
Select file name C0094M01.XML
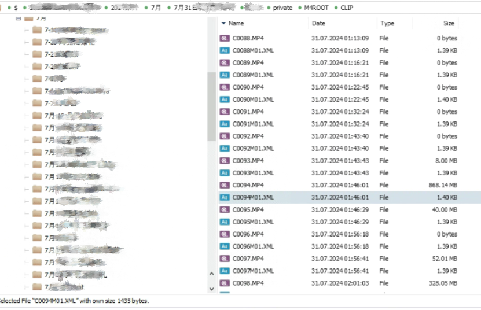click(x=253, y=197)
